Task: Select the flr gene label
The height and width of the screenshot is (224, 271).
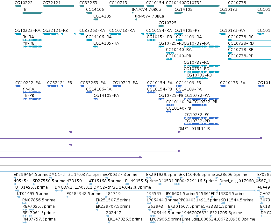Action: [25, 10]
